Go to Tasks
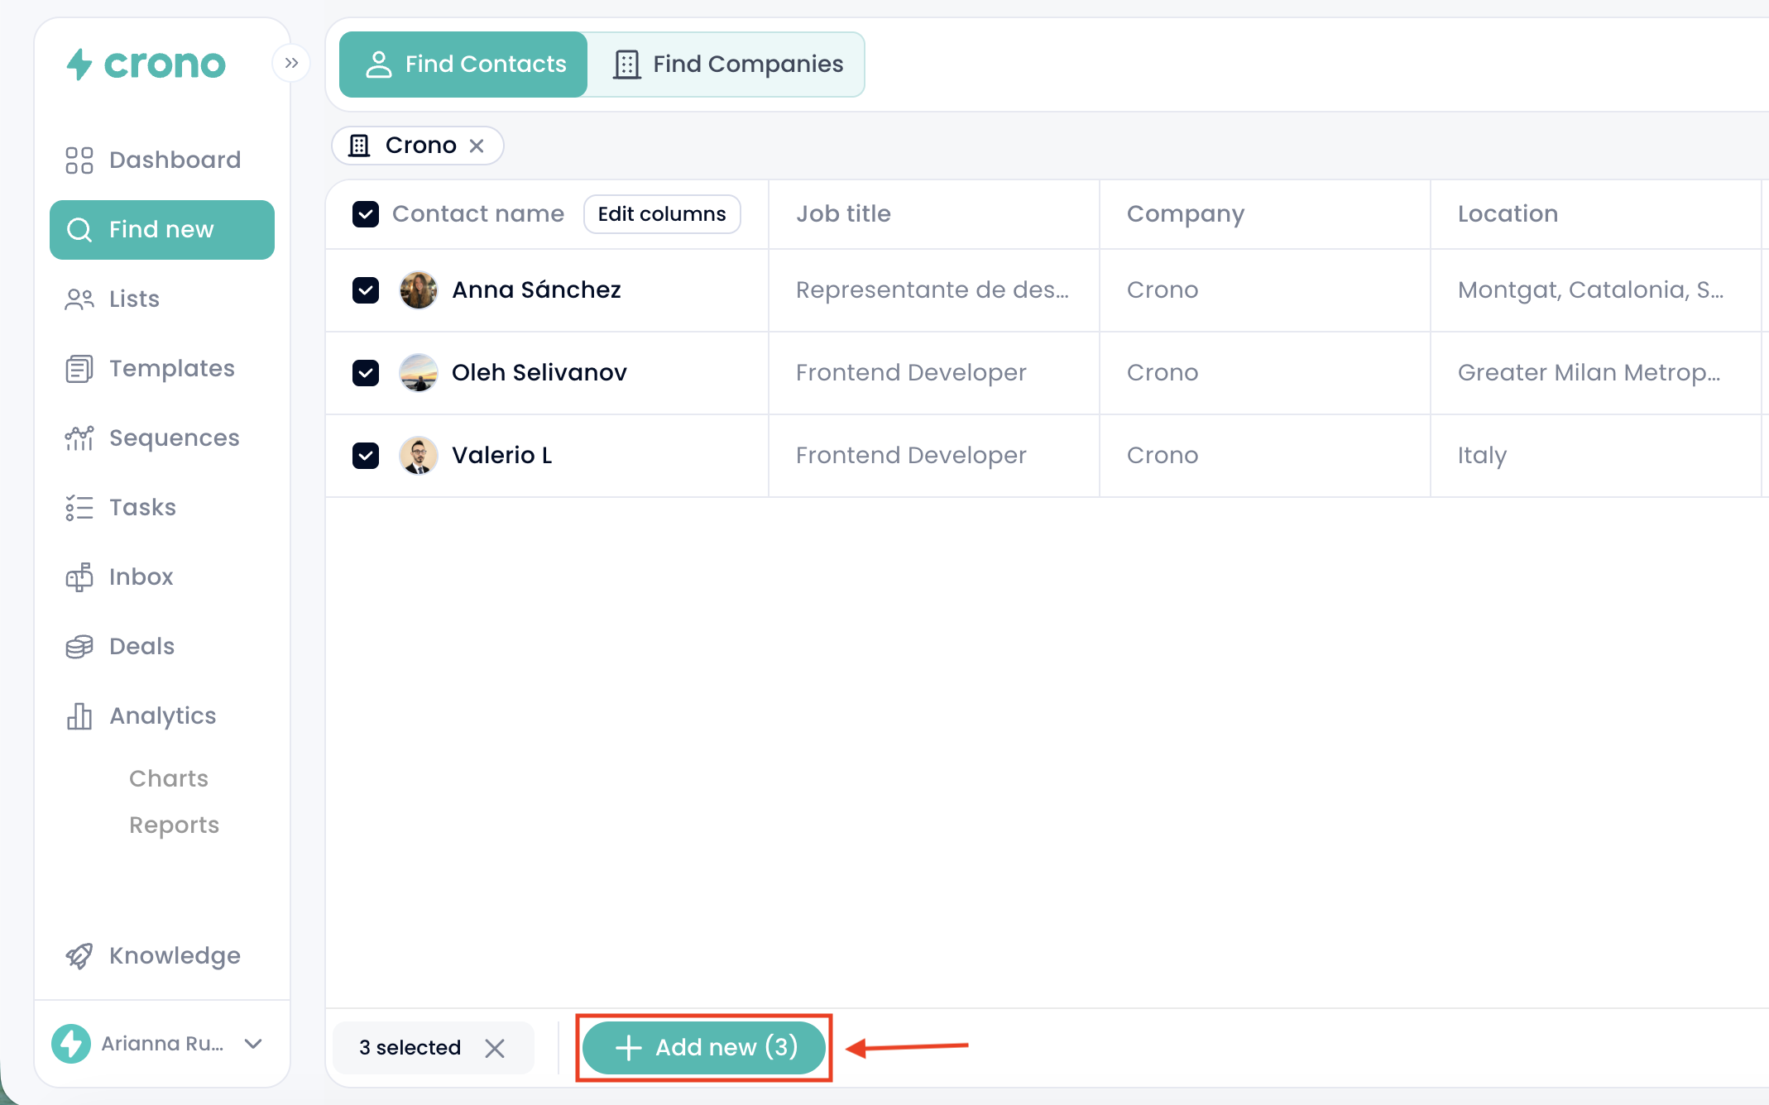 162,508
